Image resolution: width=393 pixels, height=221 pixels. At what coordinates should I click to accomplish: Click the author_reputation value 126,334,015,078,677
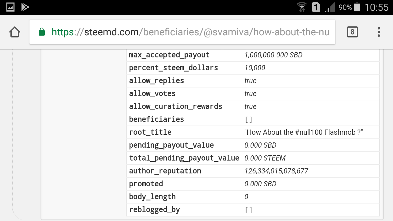(276, 171)
